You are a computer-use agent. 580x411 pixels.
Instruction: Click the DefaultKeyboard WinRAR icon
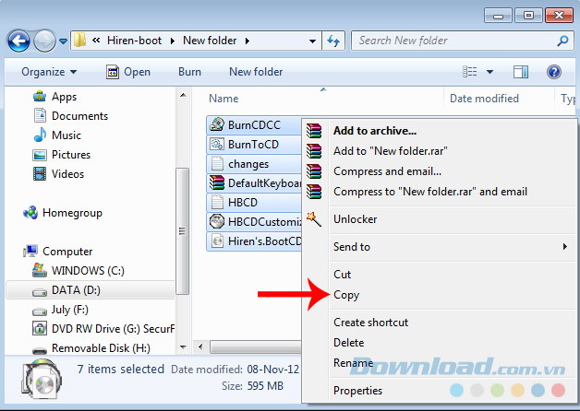coord(217,182)
